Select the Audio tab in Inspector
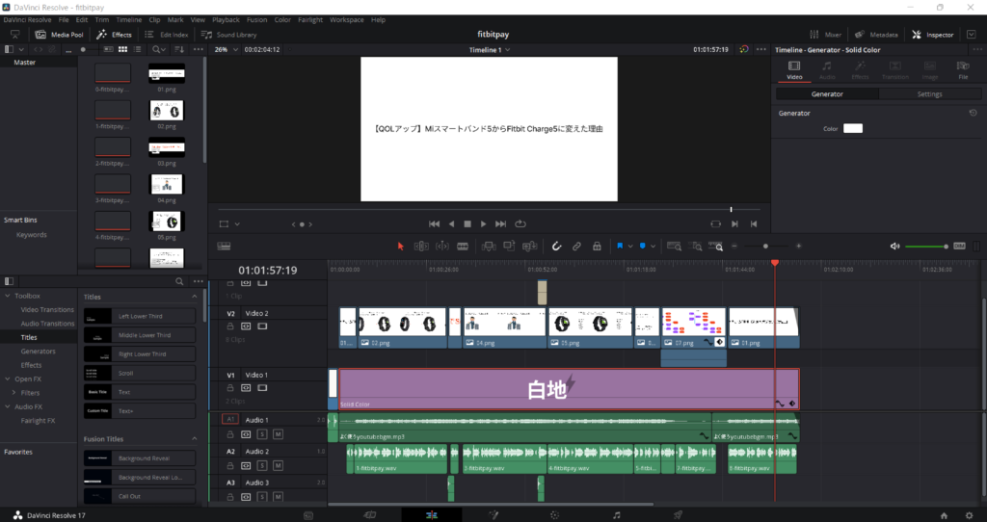This screenshot has height=522, width=987. [827, 69]
